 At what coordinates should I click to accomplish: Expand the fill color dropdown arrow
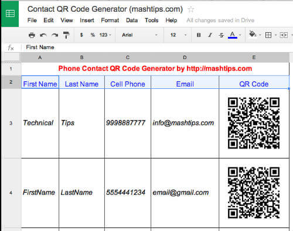(260, 35)
